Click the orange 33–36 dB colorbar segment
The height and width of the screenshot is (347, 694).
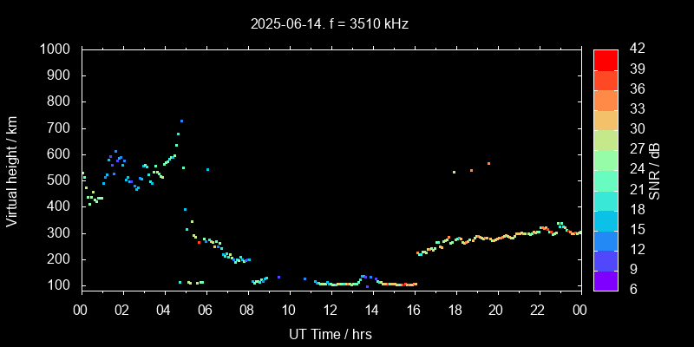click(606, 100)
